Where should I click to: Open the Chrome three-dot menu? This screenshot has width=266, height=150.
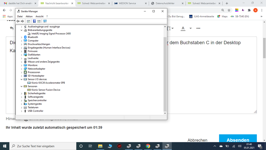click(x=262, y=10)
